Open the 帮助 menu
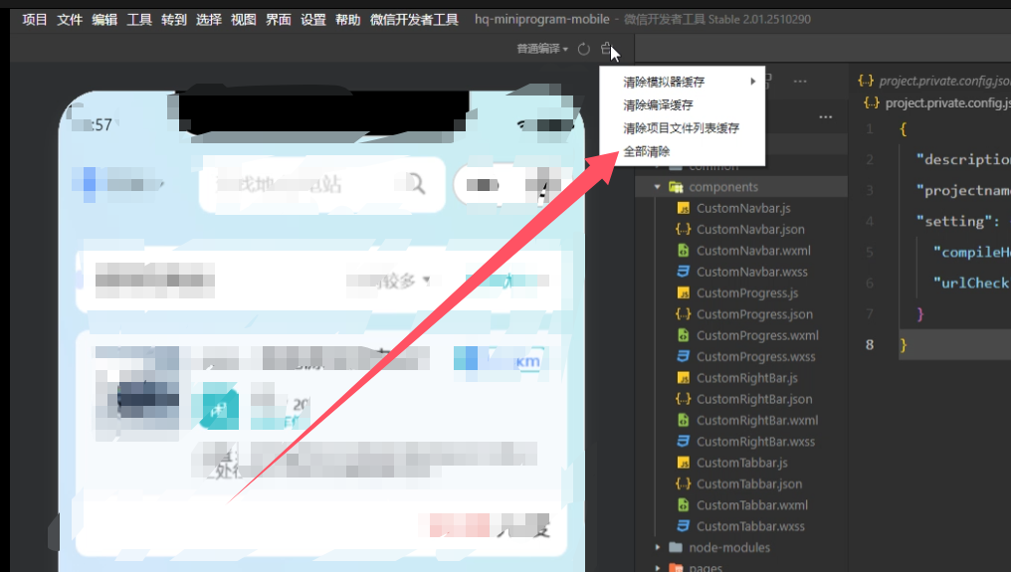Screen dimensions: 1011x572 tap(347, 19)
